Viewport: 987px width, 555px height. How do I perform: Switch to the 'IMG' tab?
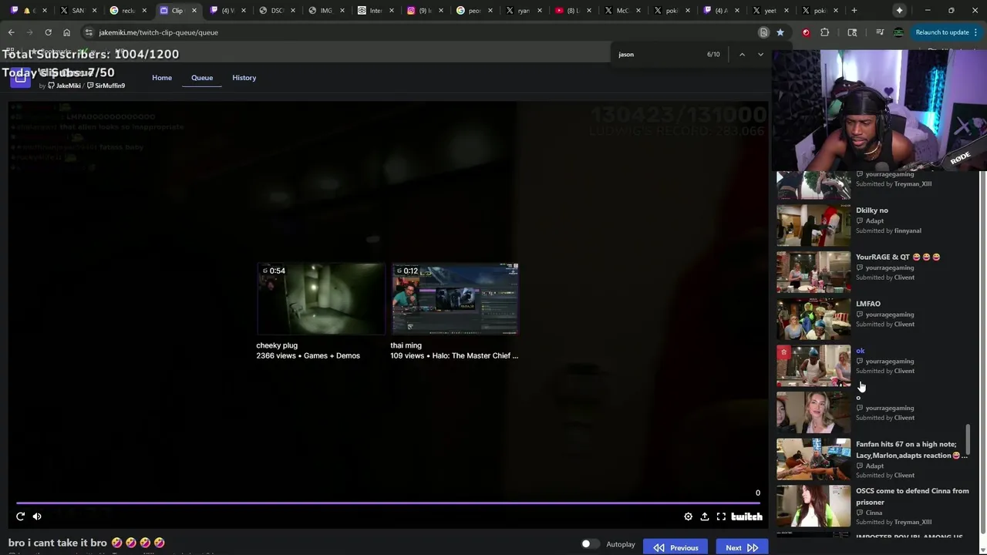click(x=326, y=11)
